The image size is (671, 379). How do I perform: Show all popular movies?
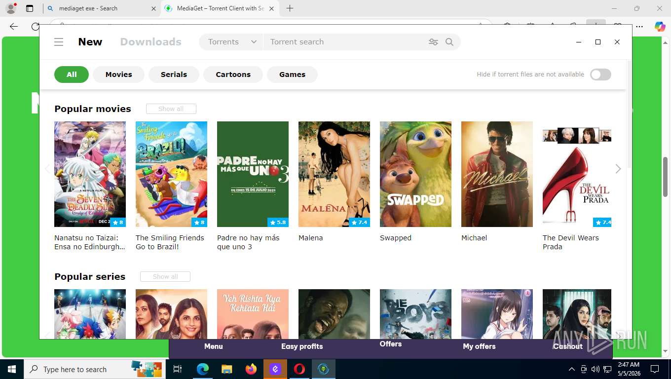pyautogui.click(x=171, y=109)
